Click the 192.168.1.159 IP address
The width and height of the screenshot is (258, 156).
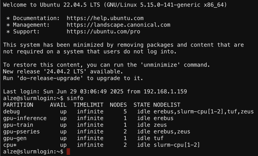(165, 91)
